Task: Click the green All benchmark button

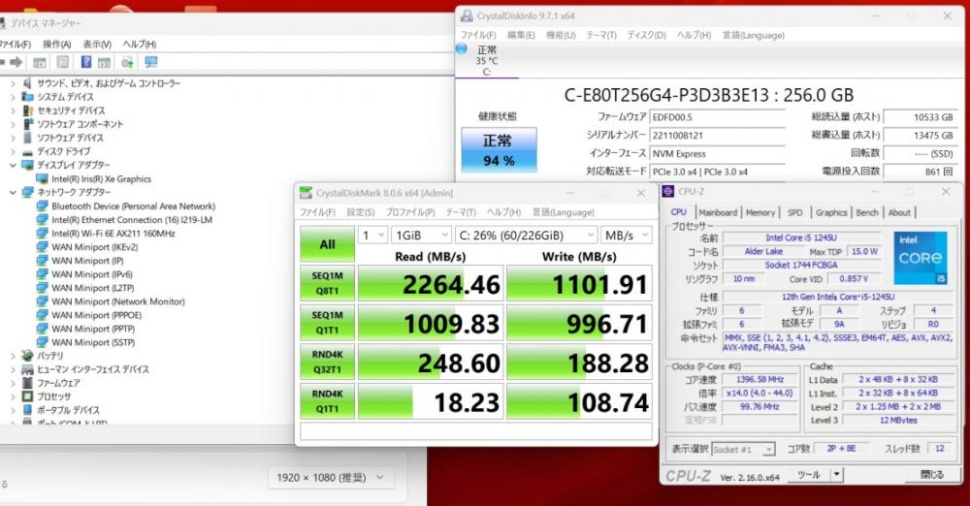Action: [x=327, y=244]
